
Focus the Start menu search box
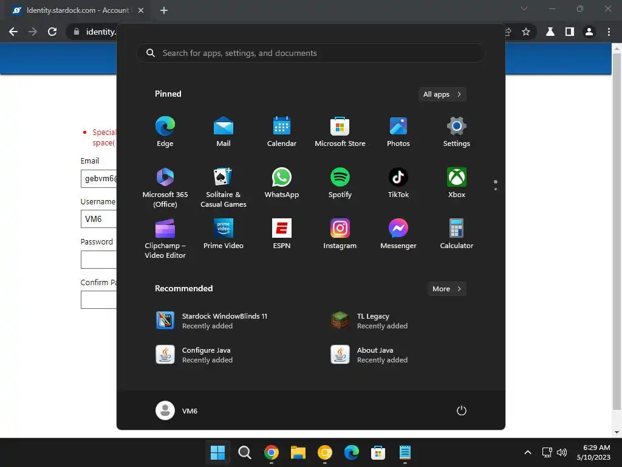point(311,54)
